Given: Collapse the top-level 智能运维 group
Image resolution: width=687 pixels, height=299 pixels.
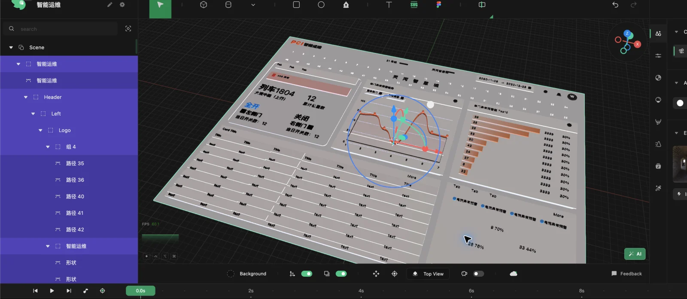Looking at the screenshot, I should pyautogui.click(x=18, y=64).
